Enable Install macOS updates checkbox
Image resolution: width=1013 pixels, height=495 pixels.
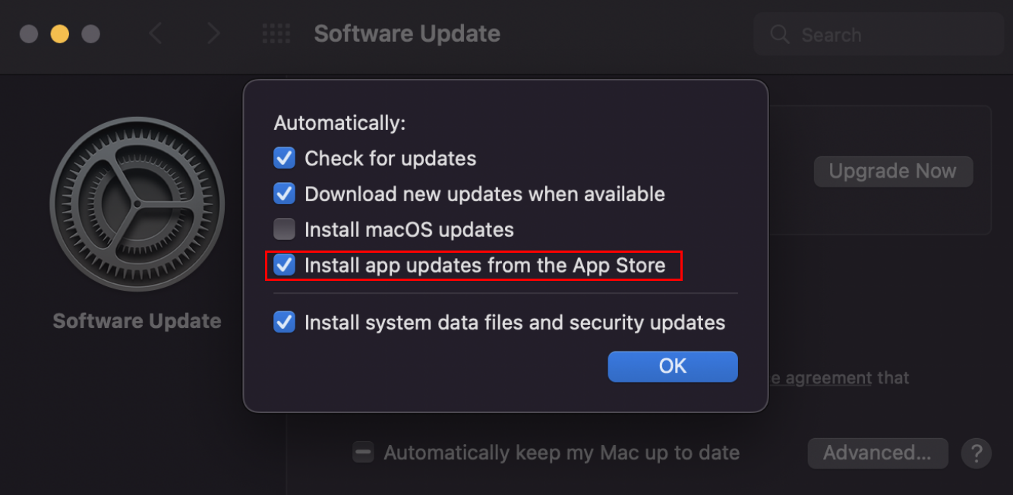pos(284,229)
